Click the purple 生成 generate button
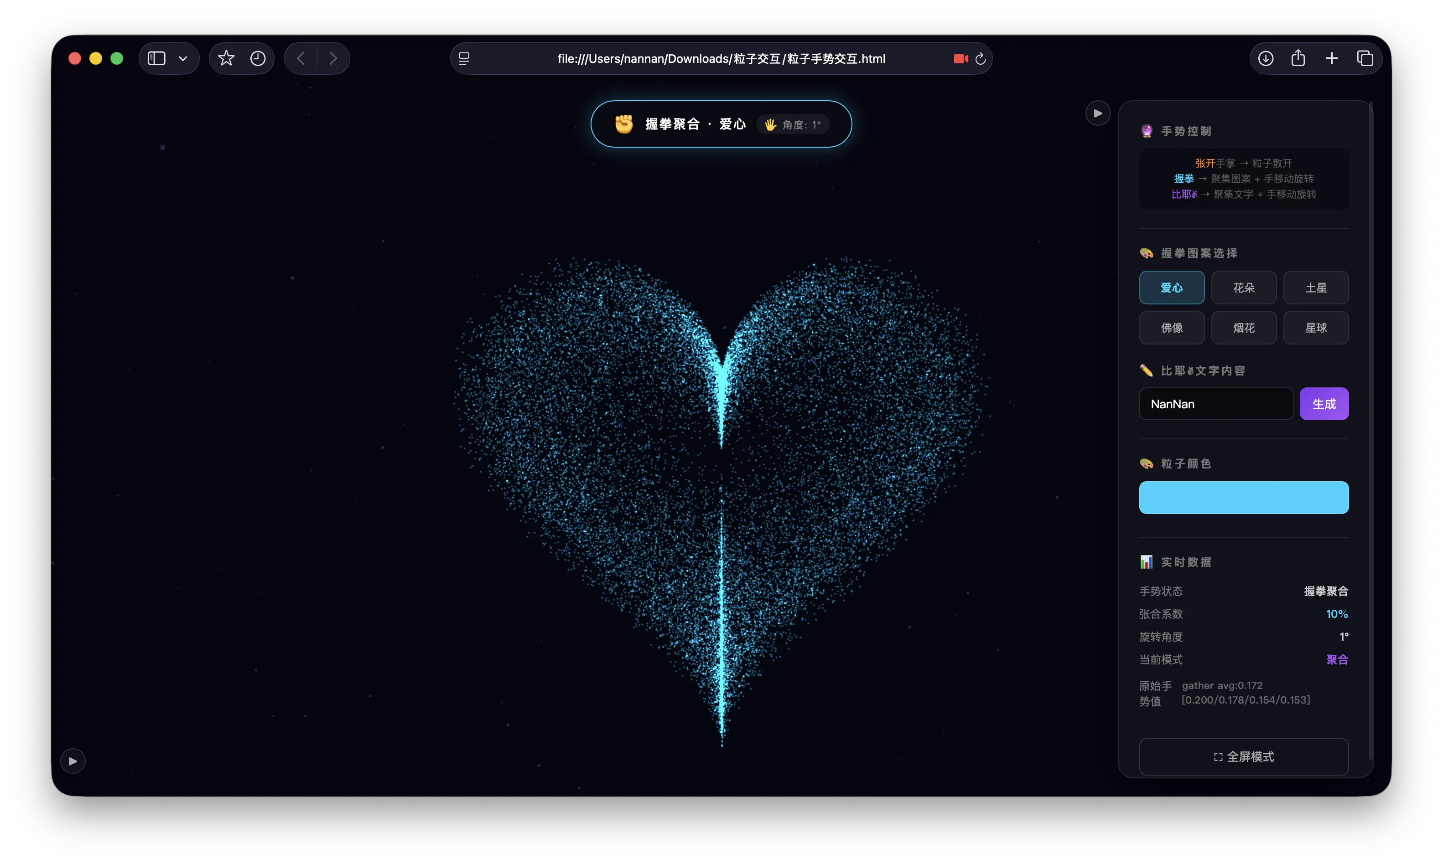 point(1324,404)
